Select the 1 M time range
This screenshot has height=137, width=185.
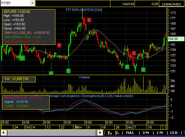pos(159,133)
